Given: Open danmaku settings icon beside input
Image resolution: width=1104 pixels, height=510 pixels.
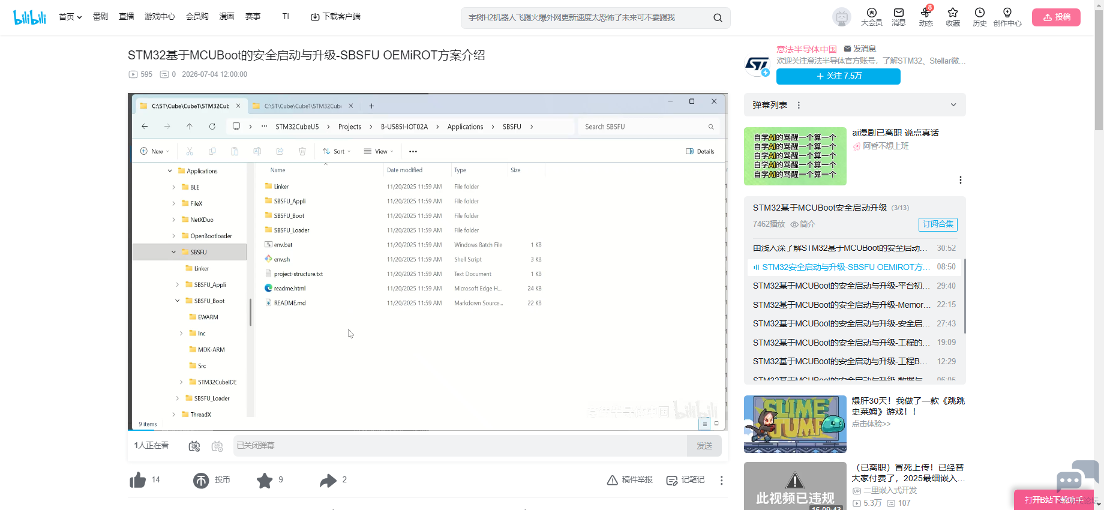Looking at the screenshot, I should (217, 446).
